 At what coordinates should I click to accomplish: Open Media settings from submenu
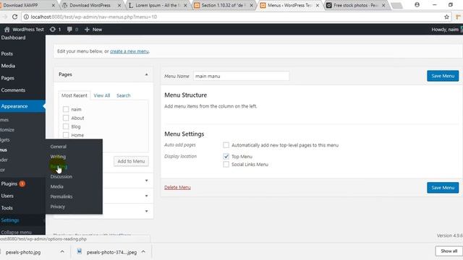[x=56, y=186]
